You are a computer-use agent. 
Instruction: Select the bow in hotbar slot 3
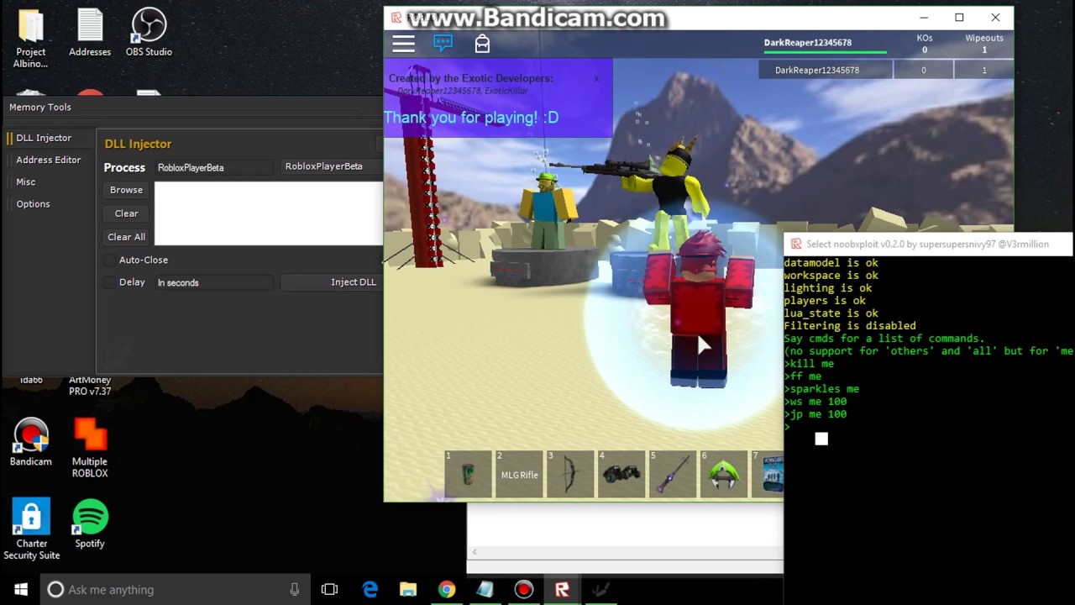click(570, 474)
